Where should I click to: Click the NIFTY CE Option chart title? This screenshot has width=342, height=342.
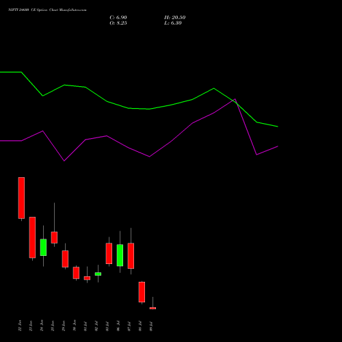[47, 10]
